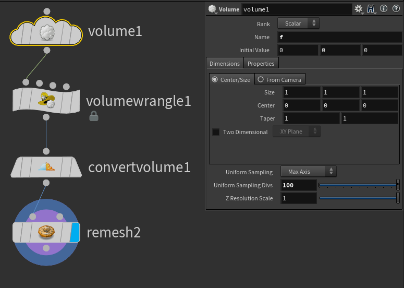This screenshot has height=288, width=404.
Task: Click the input connector atop volume1
Action: (46, 11)
